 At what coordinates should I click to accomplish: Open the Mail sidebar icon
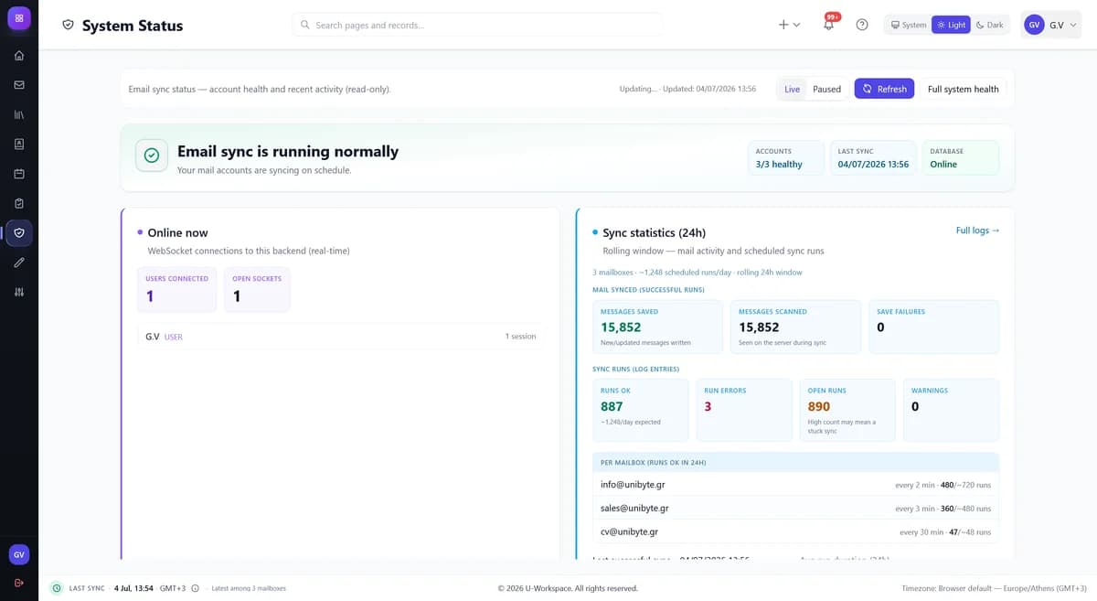[19, 84]
